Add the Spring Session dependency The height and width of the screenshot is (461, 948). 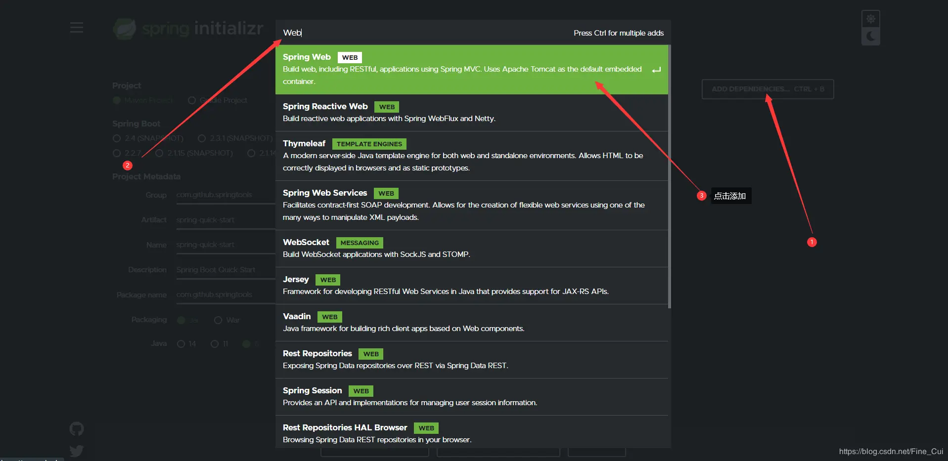(472, 397)
